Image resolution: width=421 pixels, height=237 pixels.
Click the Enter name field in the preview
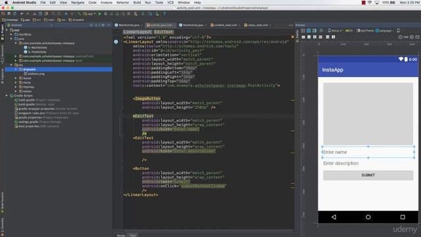(368, 152)
